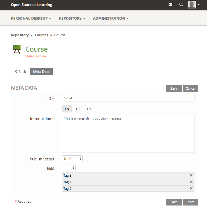Open the user avatar menu
Image resolution: width=207 pixels, height=211 pixels.
click(194, 5)
